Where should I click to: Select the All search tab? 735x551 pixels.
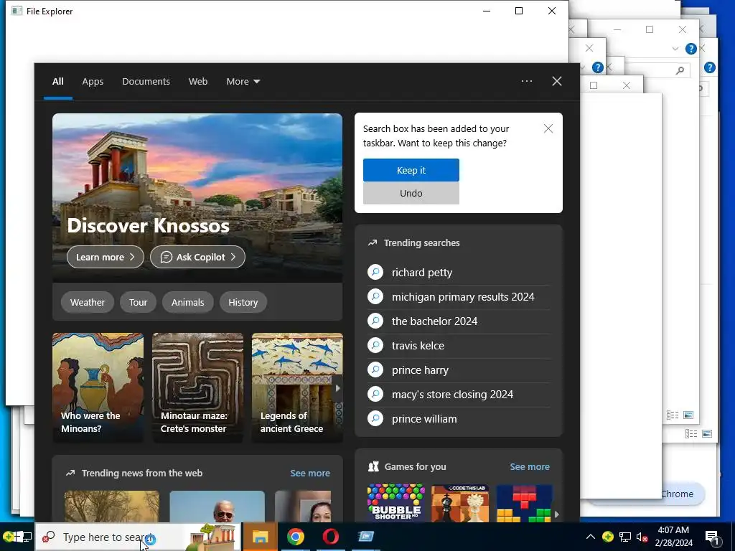pyautogui.click(x=57, y=82)
